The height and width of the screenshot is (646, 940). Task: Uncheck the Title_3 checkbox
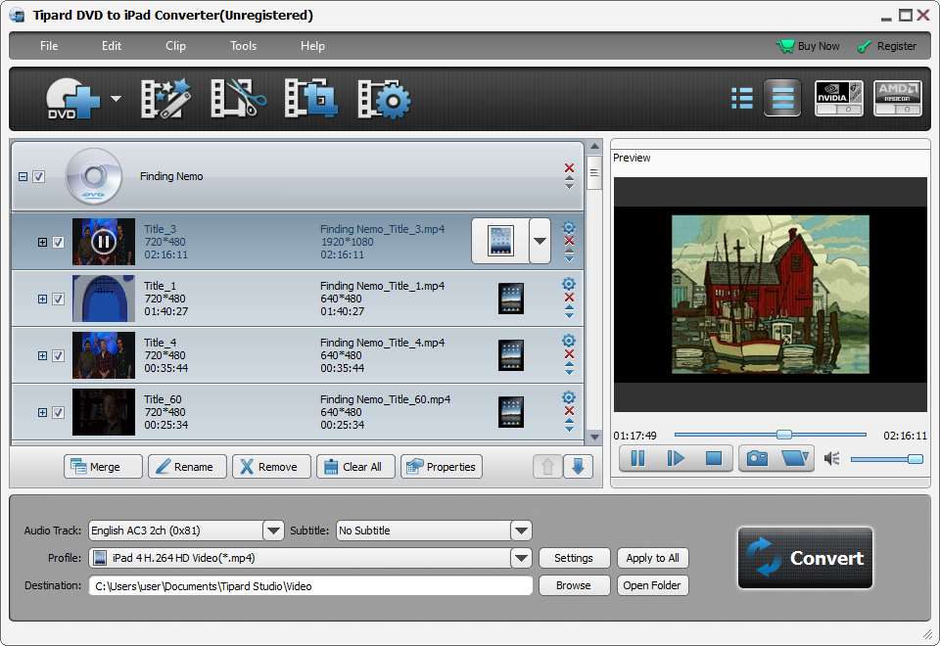tap(58, 242)
